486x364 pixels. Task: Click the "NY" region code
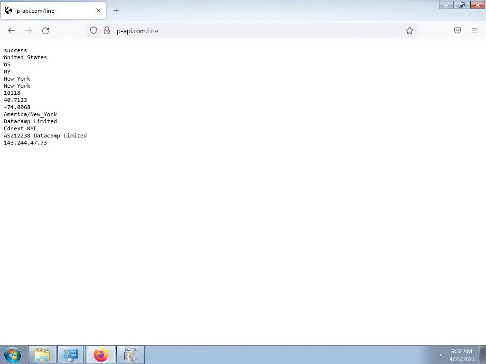click(7, 72)
